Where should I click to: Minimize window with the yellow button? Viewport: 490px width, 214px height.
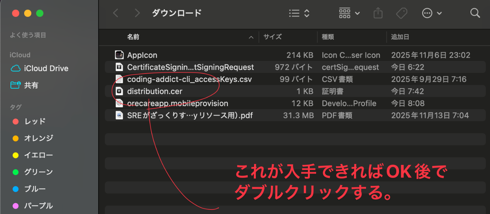click(x=28, y=13)
